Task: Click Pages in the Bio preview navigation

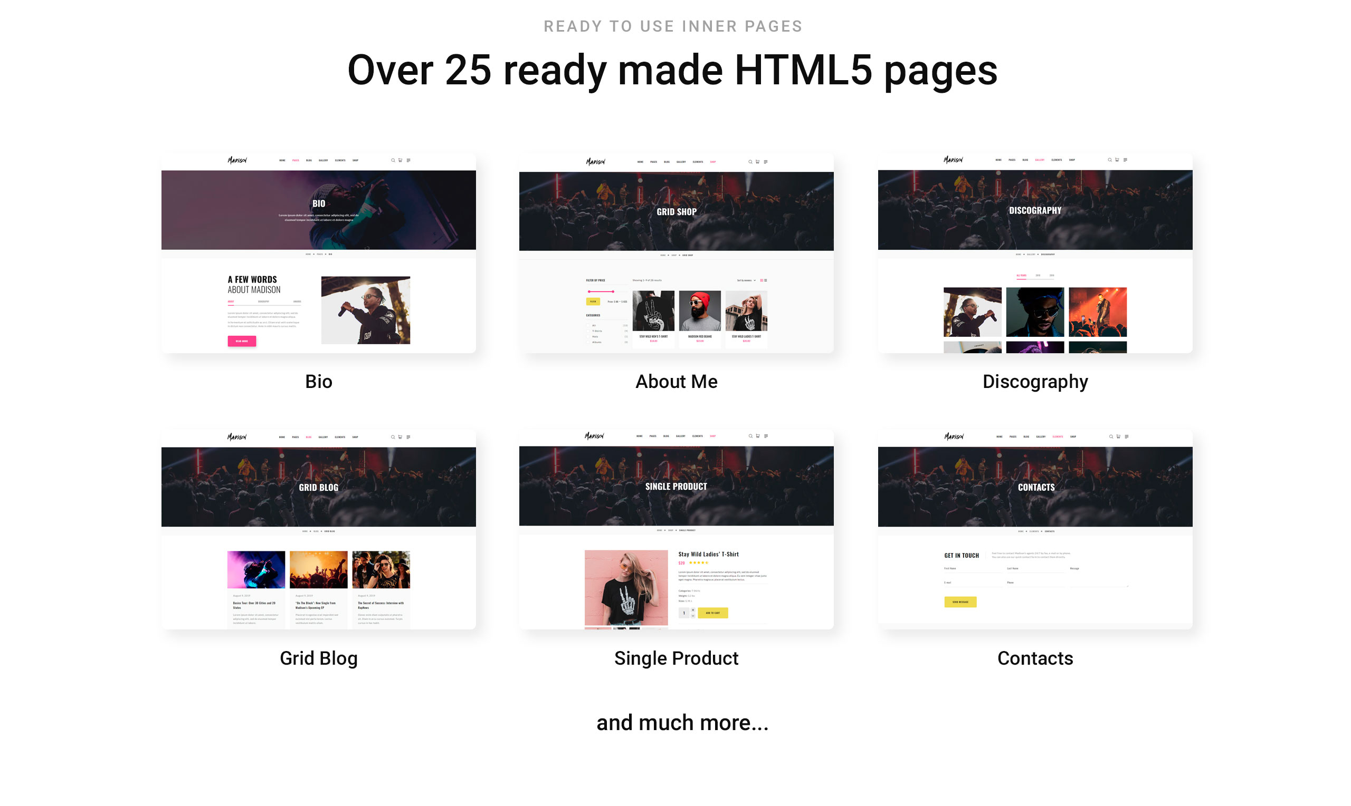Action: (x=296, y=161)
